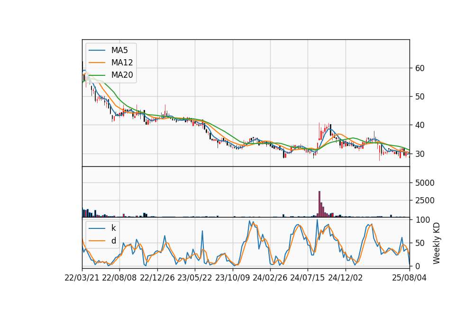Click the KD axis value 0
Viewport: 455px width, 327px height.
pyautogui.click(x=418, y=266)
